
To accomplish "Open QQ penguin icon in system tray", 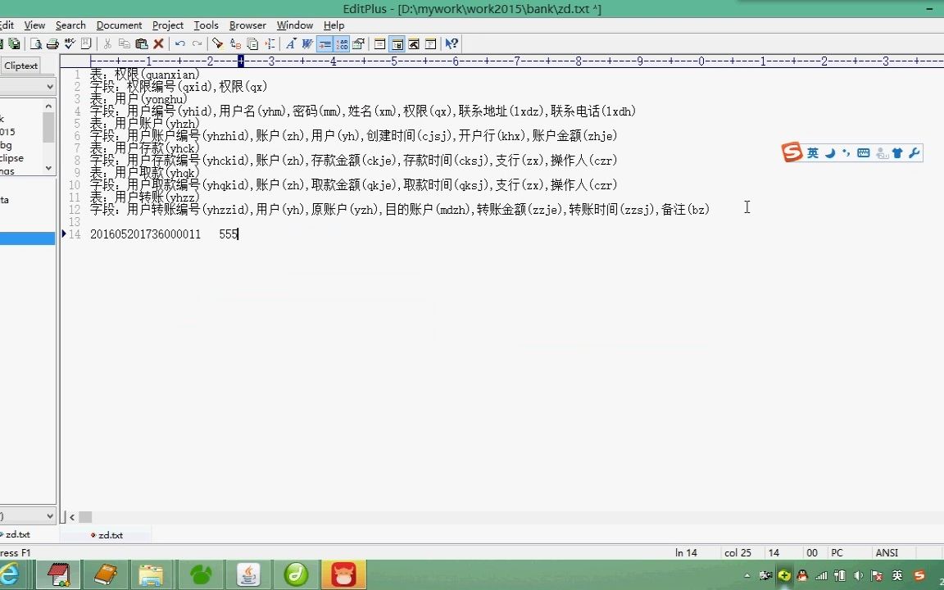I will click(801, 576).
